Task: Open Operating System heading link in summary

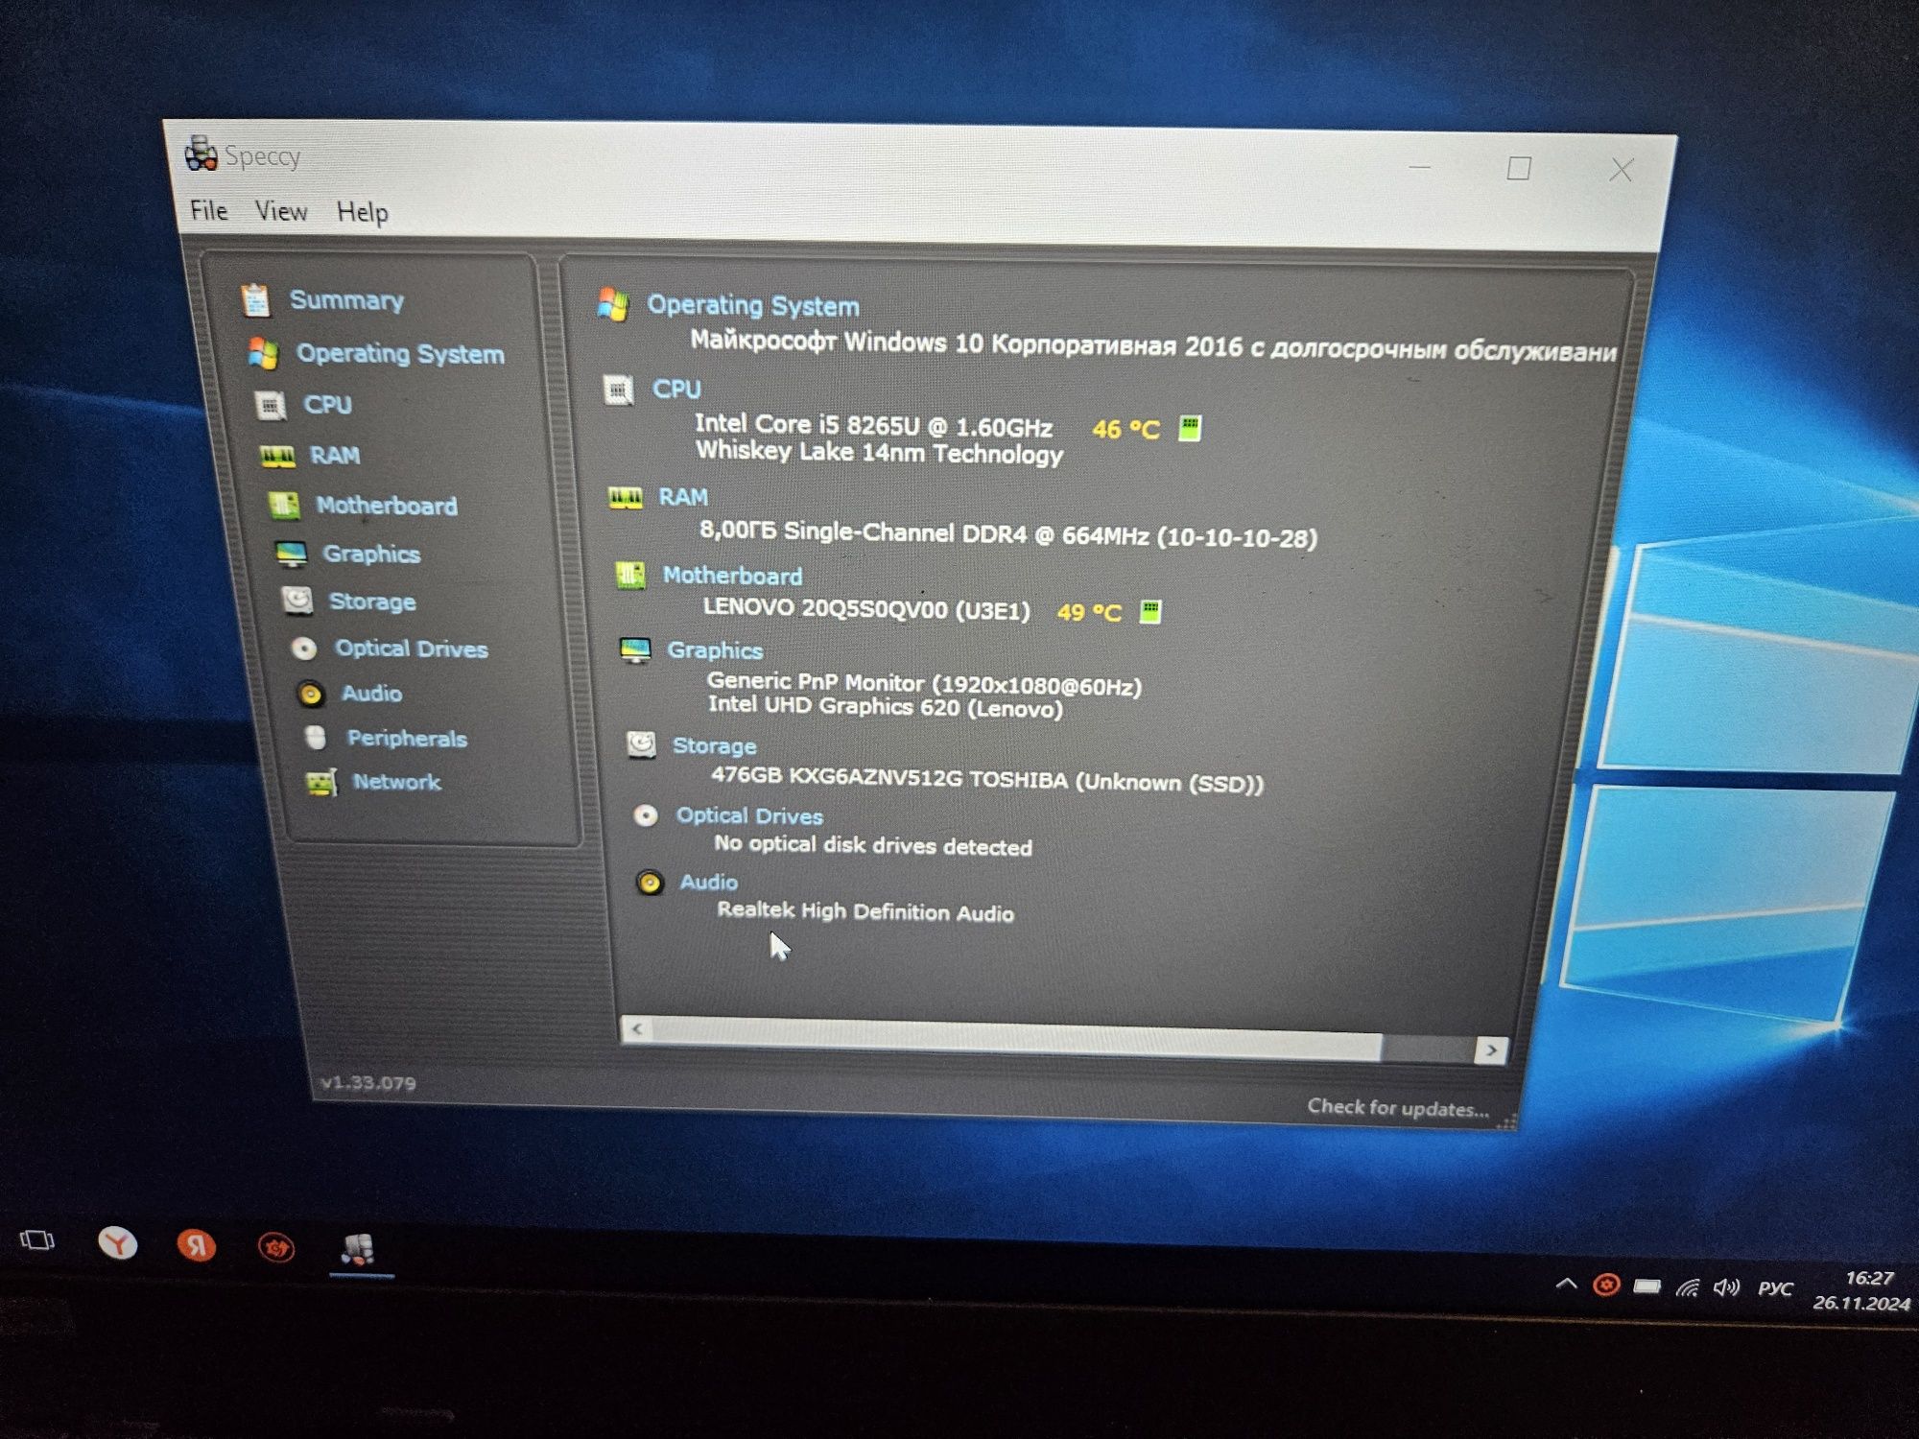Action: 753,305
